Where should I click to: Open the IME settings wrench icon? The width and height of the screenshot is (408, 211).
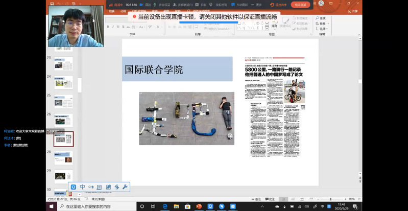(x=125, y=187)
